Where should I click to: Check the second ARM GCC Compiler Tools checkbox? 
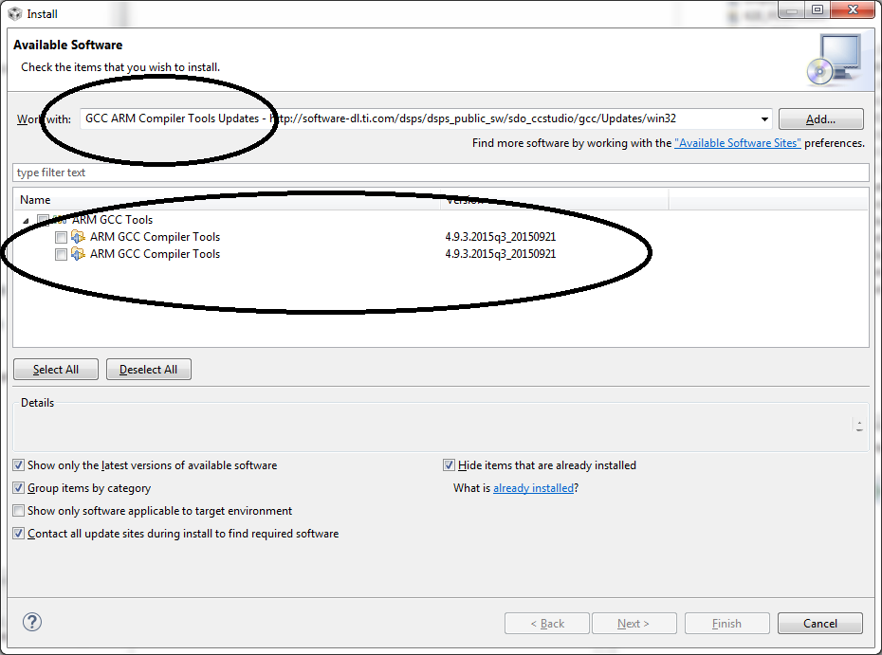tap(61, 255)
